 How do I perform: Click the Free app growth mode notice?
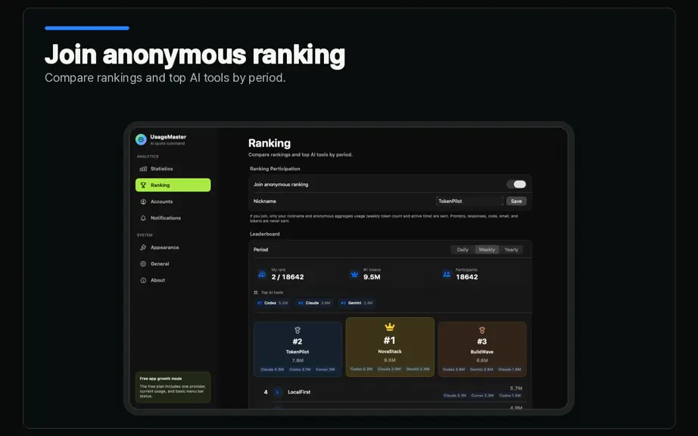pos(173,388)
